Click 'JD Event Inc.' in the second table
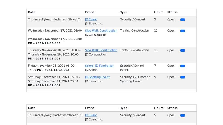Image resolution: width=223 pixels, height=125 pixels. [94, 119]
